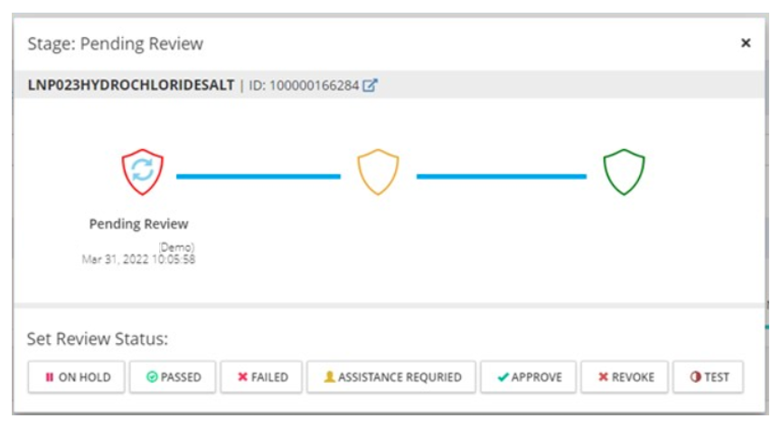780x428 pixels.
Task: Mark review status as Failed
Action: pos(261,377)
